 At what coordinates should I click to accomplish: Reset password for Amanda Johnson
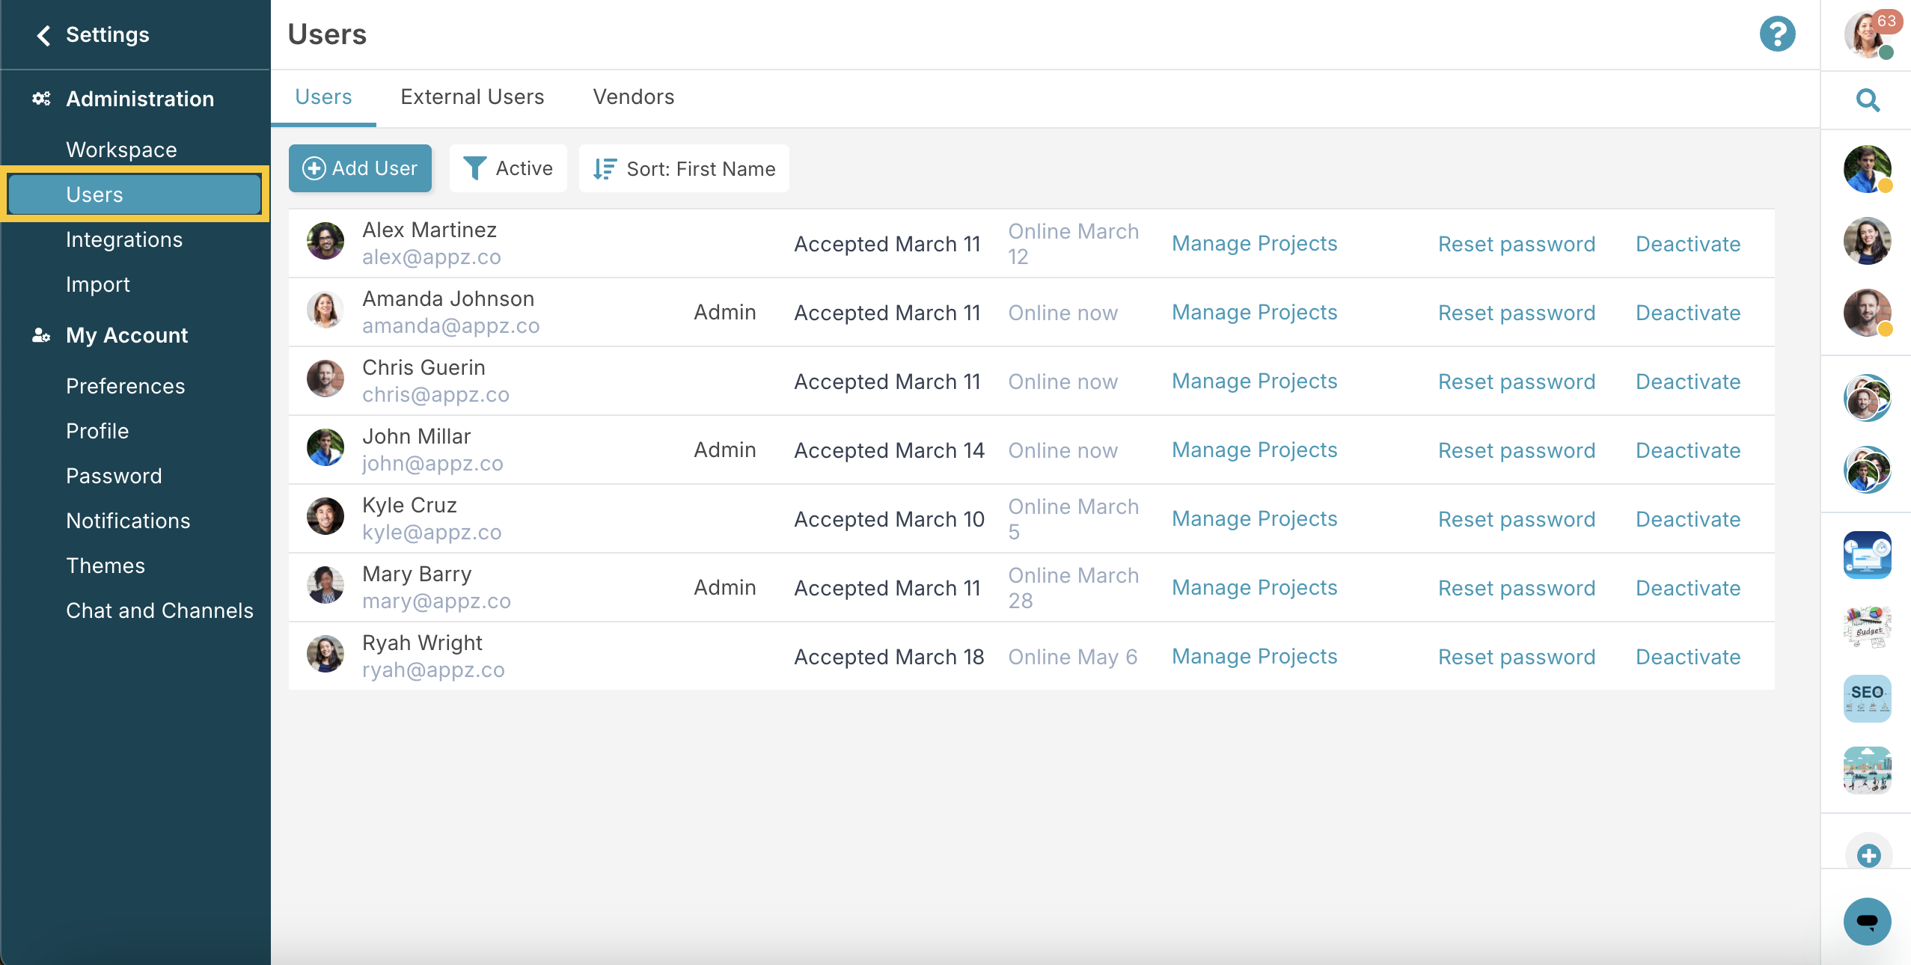point(1517,313)
